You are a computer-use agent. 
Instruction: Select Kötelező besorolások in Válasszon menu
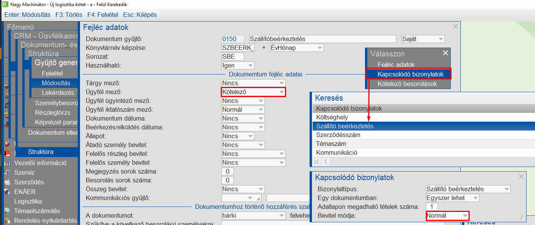click(x=407, y=84)
